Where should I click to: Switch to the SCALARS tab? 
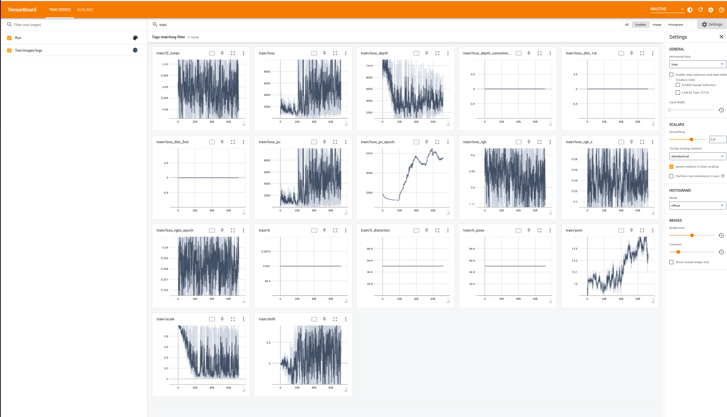tap(85, 9)
